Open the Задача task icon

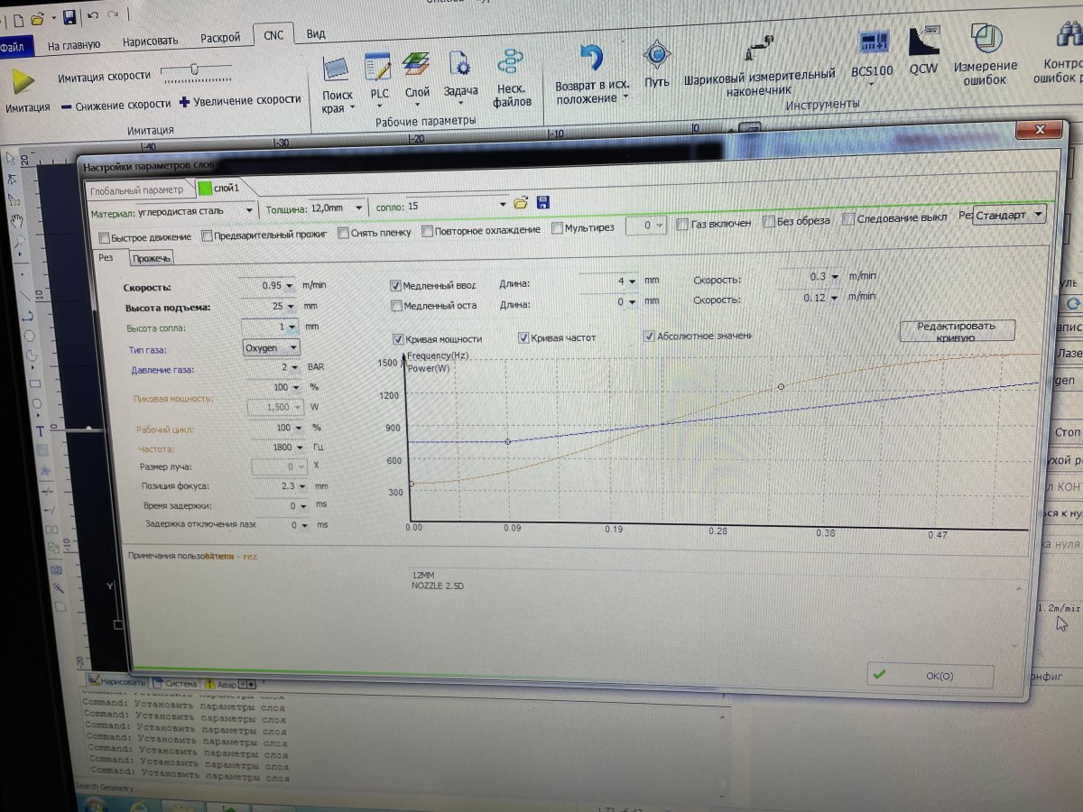pos(459,64)
